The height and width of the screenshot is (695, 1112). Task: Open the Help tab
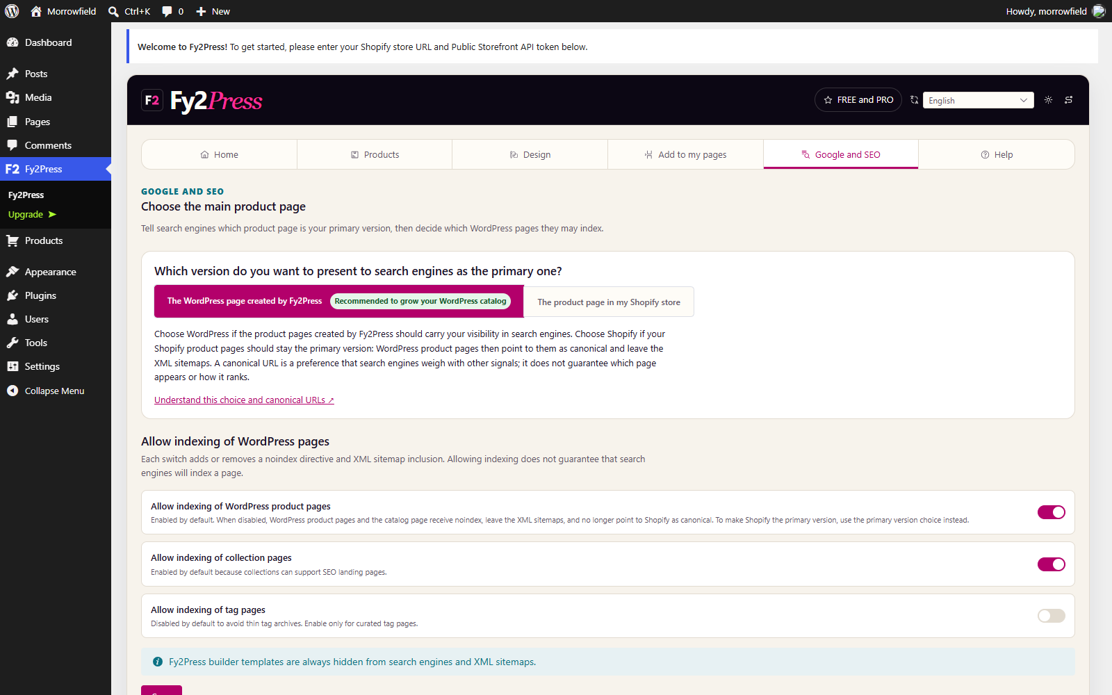[997, 154]
